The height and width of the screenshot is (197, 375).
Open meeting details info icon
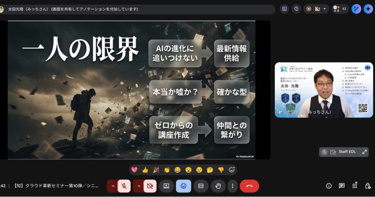329,186
